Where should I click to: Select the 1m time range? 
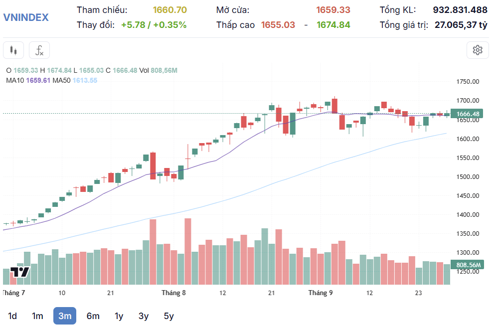37,316
